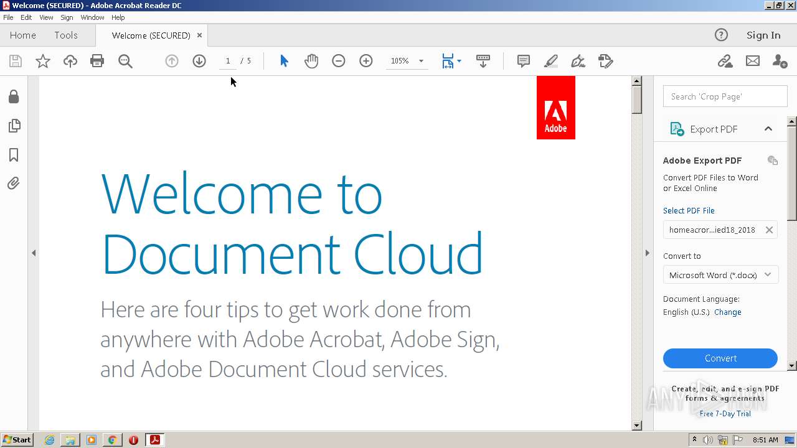Switch to the Home tab
797x448 pixels.
pyautogui.click(x=23, y=35)
